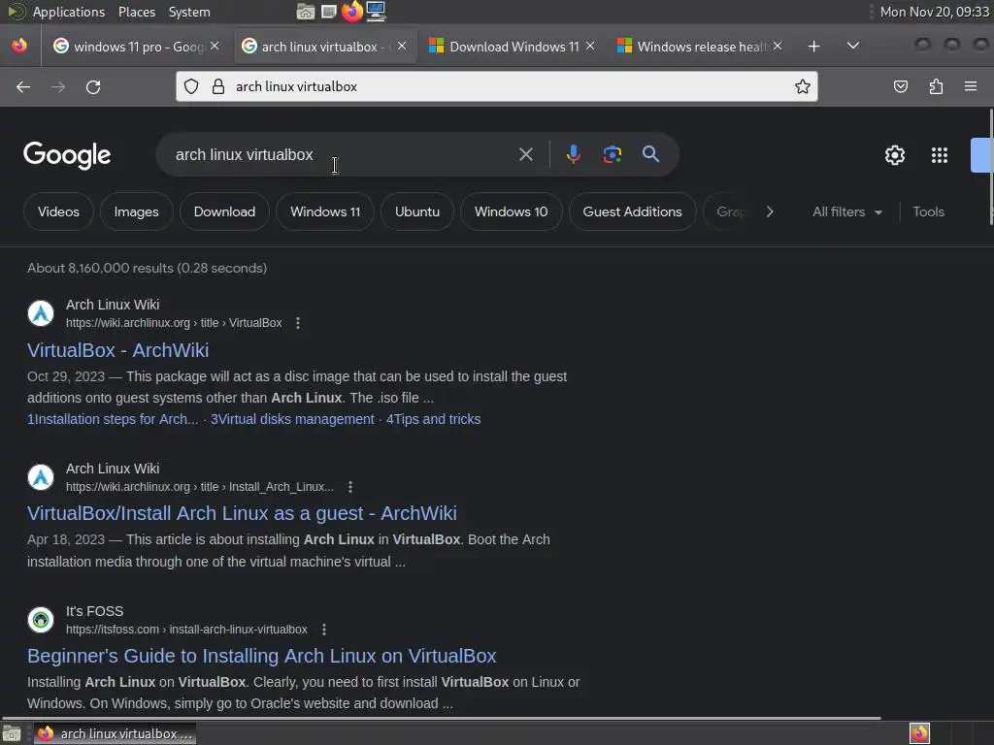Launch the terminal icon in the top panel
994x745 pixels.
click(x=328, y=12)
